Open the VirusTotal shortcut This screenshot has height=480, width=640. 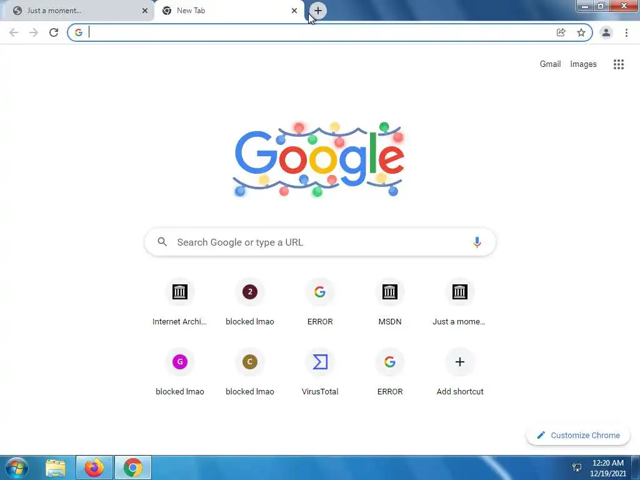pyautogui.click(x=320, y=372)
